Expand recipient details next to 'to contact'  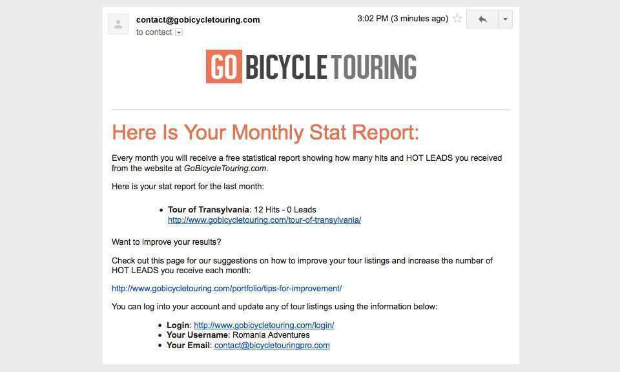[179, 32]
